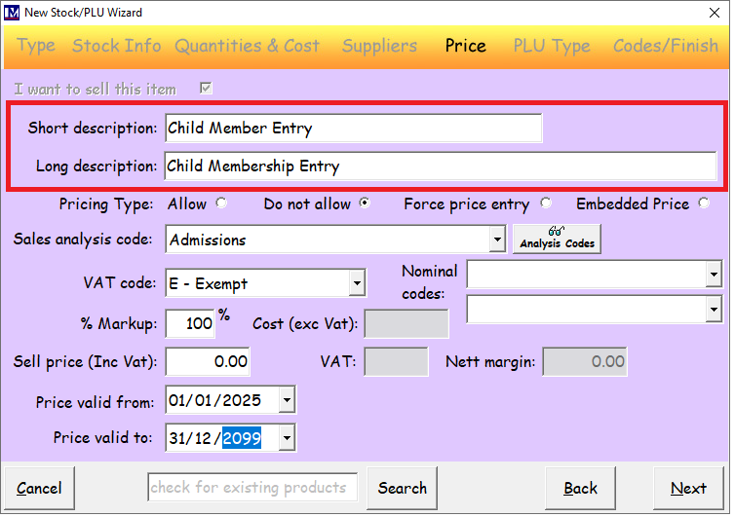Click the Search button
Image resolution: width=735 pixels, height=517 pixels.
pos(403,488)
